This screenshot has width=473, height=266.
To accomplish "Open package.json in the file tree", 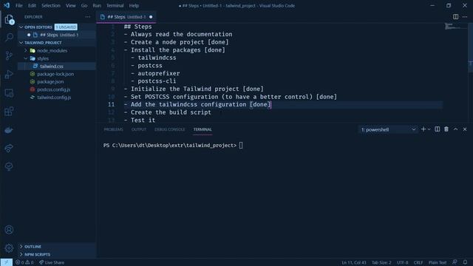I will click(57, 82).
